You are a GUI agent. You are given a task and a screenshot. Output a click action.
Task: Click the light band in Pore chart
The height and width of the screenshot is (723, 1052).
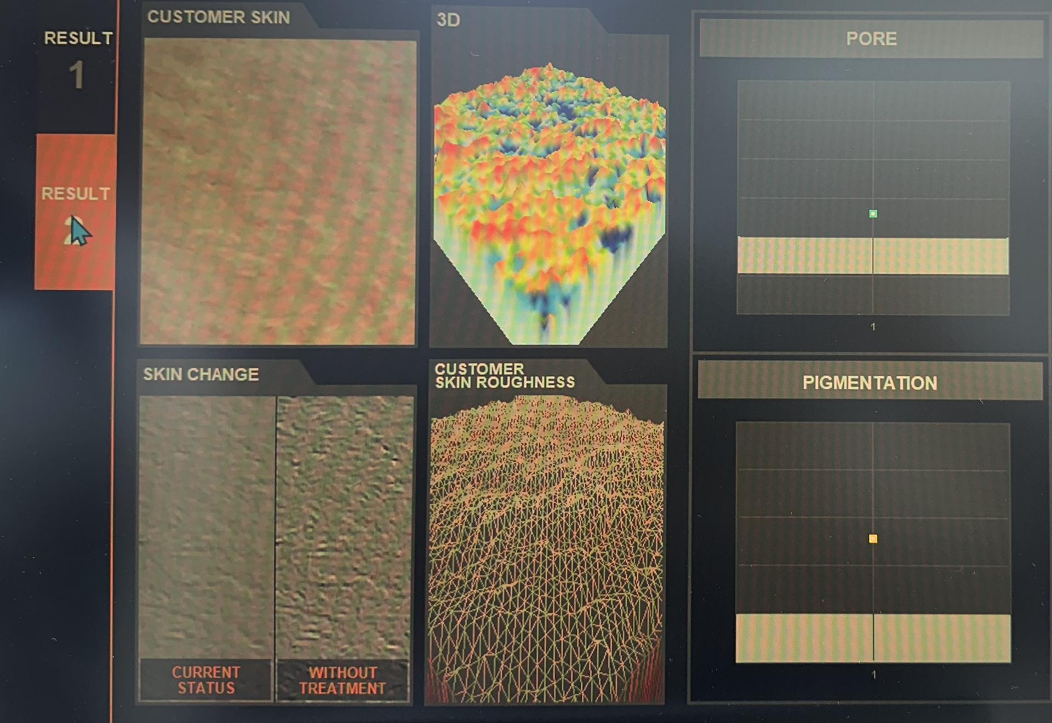pos(873,256)
